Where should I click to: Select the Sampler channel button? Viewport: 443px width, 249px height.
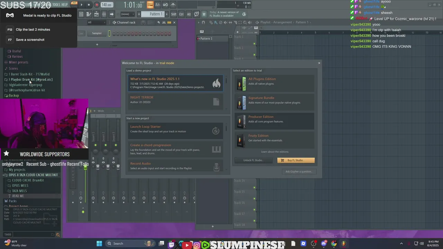click(x=97, y=34)
